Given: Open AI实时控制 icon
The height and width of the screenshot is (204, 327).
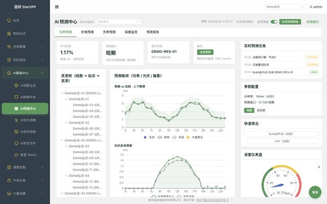Looking at the screenshot, I should coord(16,132).
